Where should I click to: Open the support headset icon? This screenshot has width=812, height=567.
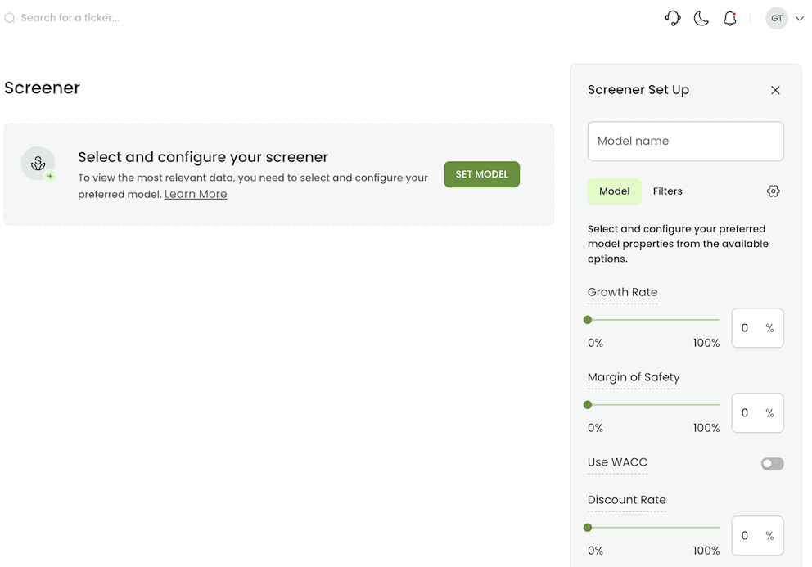[673, 18]
